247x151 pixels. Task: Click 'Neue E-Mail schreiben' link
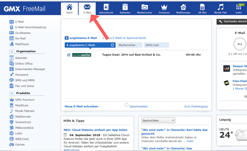click(81, 106)
